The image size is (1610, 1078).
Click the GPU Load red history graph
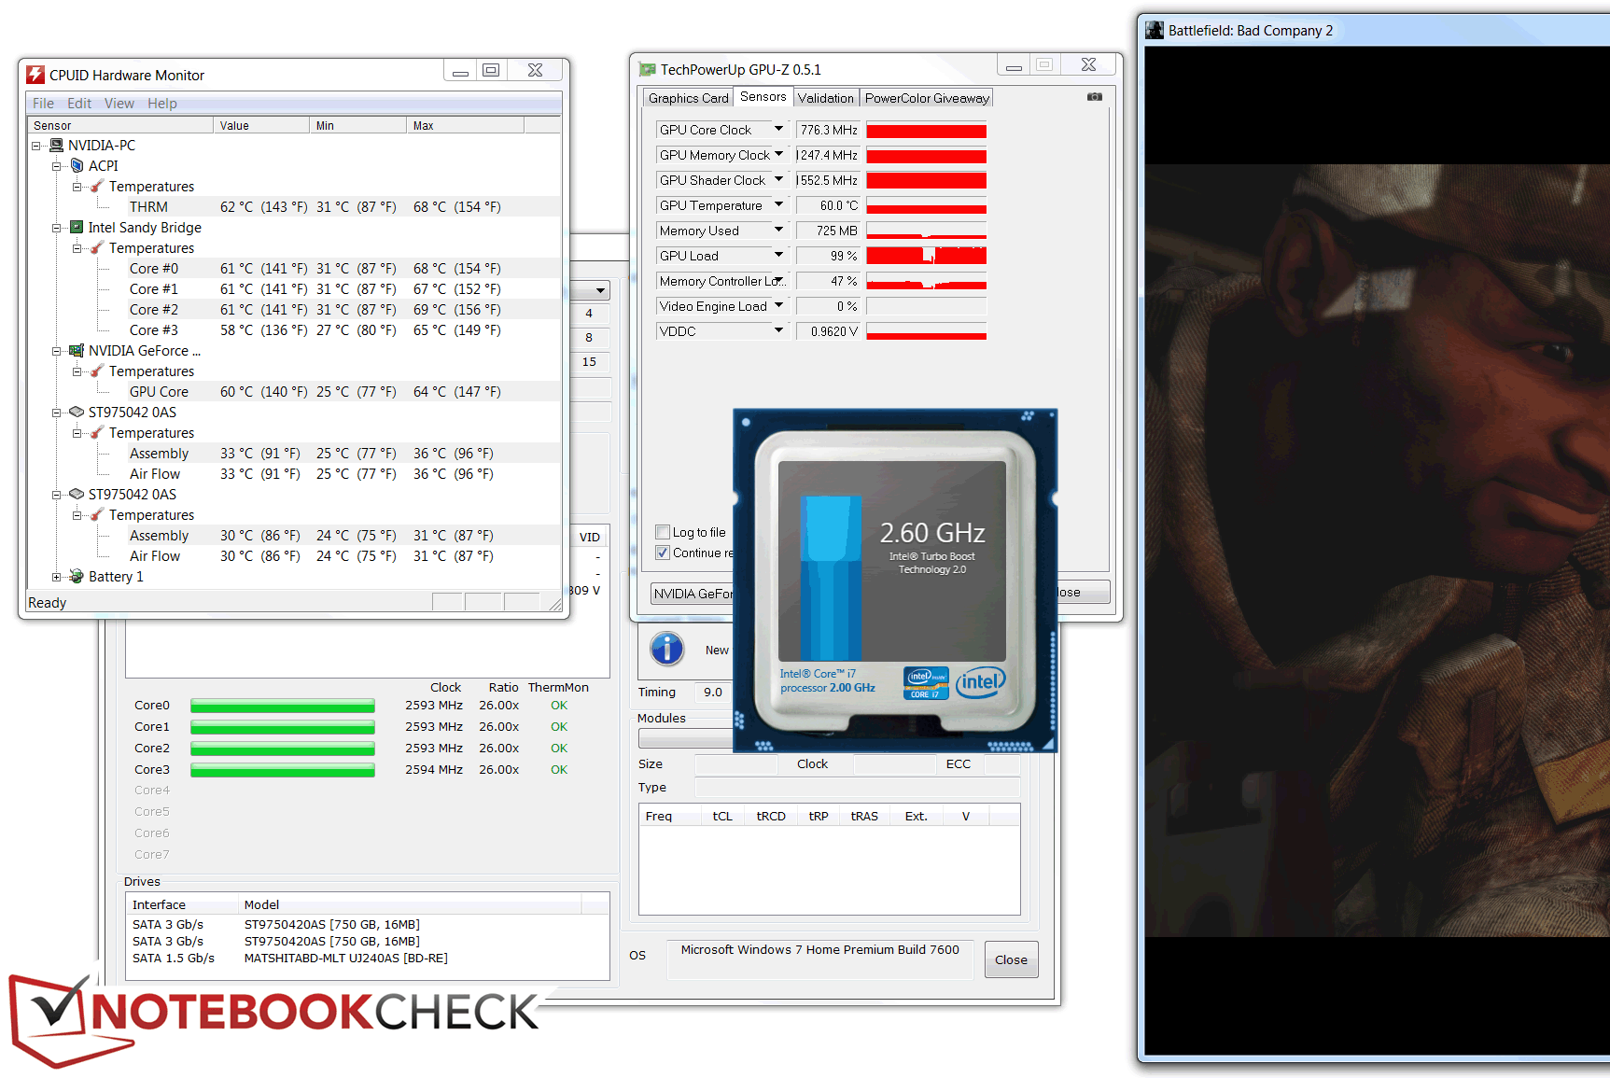[926, 256]
